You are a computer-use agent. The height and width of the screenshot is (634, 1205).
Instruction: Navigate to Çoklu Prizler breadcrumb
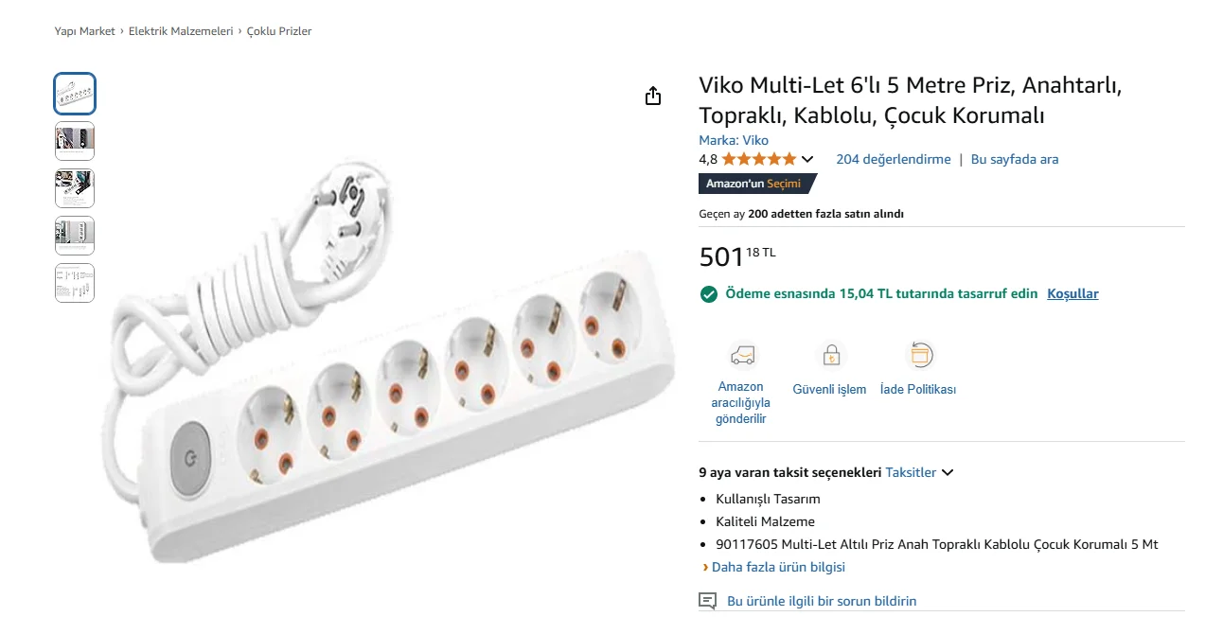coord(279,31)
